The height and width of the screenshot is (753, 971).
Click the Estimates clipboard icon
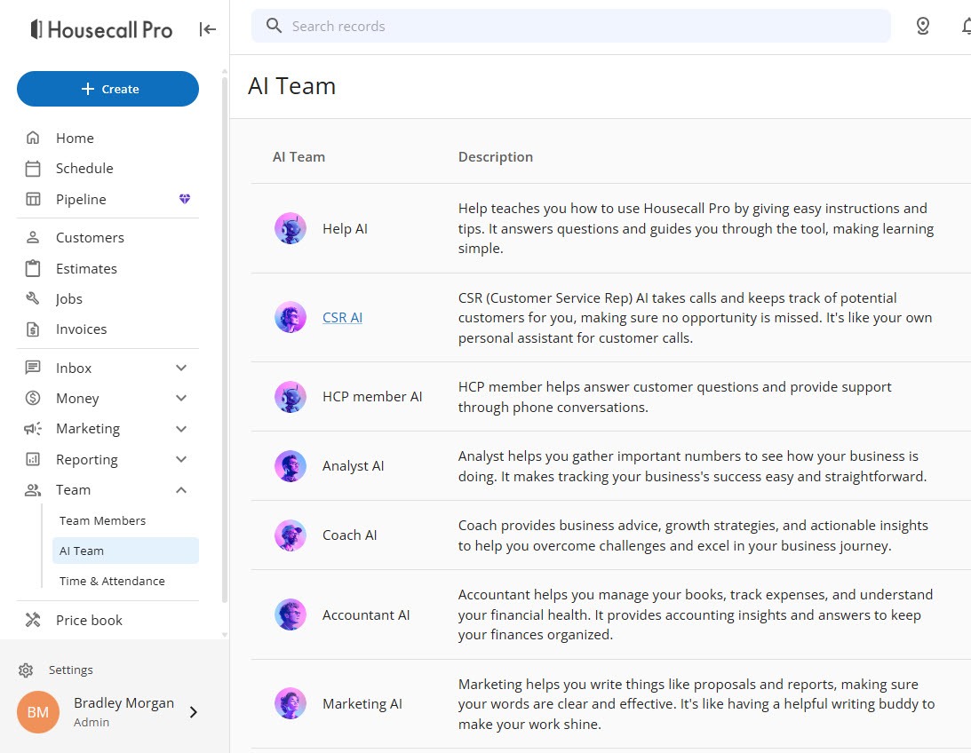(33, 268)
